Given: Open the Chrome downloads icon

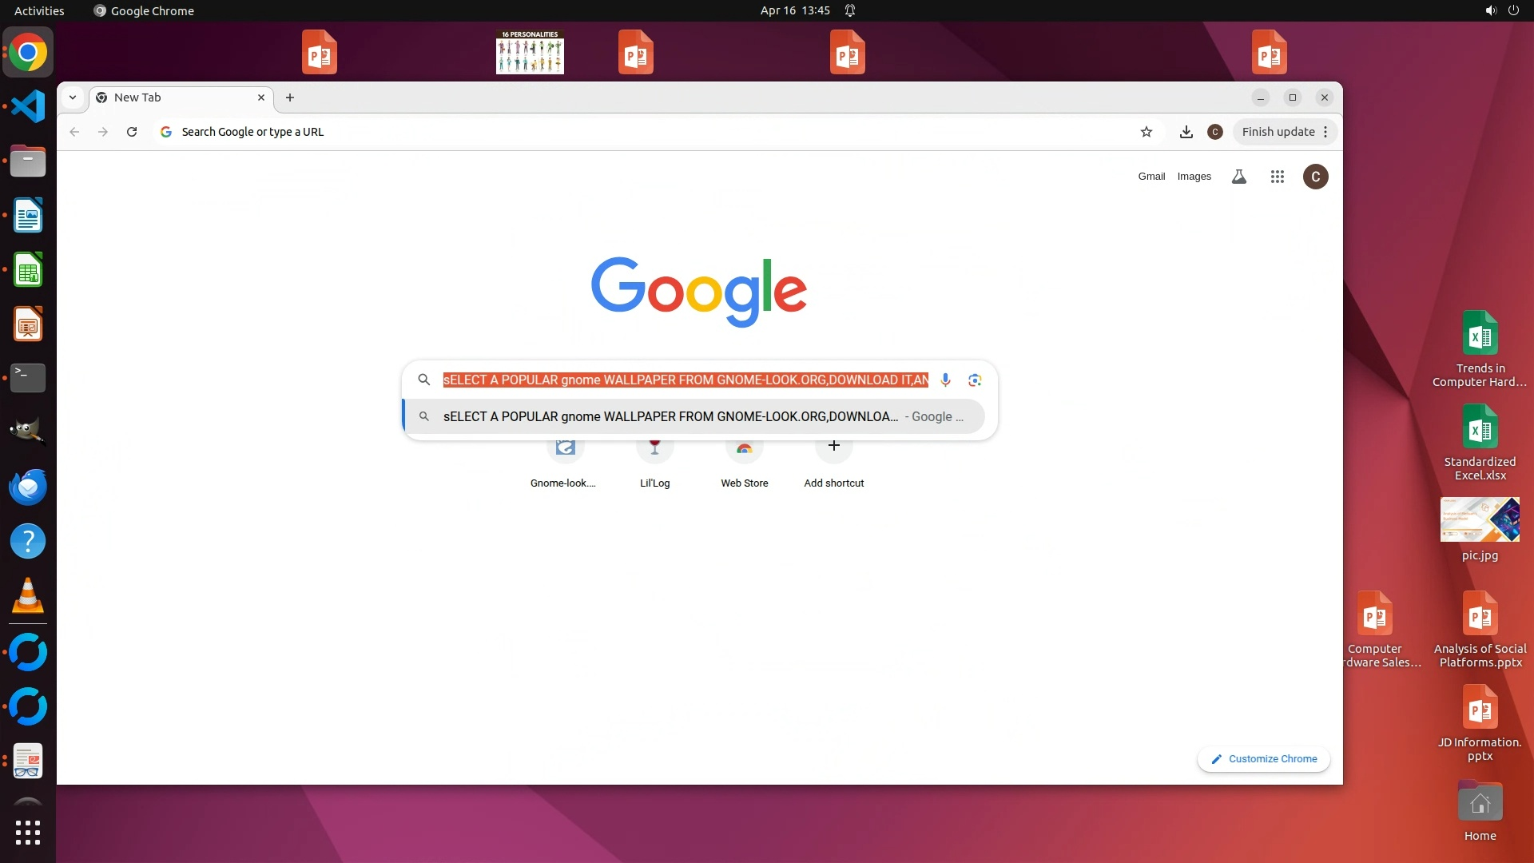Looking at the screenshot, I should [x=1186, y=132].
